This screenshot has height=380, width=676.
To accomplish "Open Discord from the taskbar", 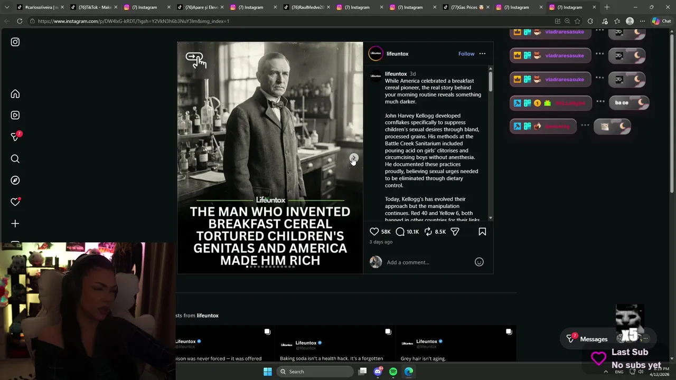I will (x=378, y=372).
